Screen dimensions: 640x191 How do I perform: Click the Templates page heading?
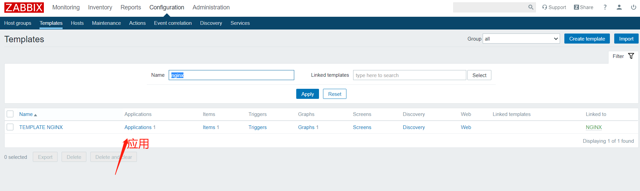24,39
